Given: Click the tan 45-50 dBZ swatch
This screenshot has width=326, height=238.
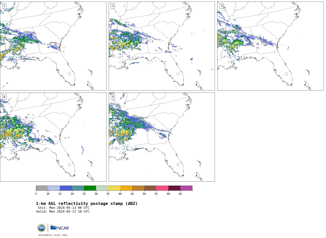Looking at the screenshot, I should (x=138, y=188).
